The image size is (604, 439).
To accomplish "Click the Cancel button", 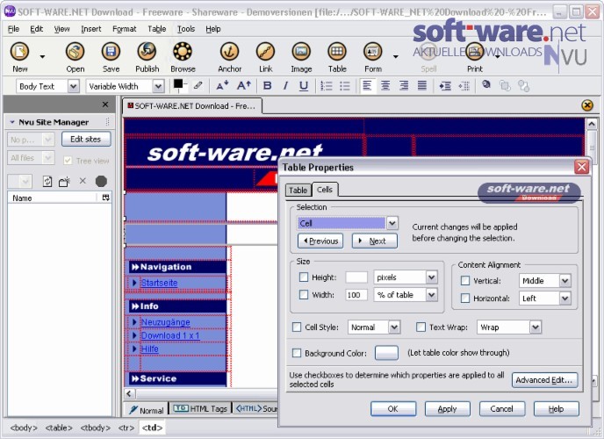I will pyautogui.click(x=501, y=408).
